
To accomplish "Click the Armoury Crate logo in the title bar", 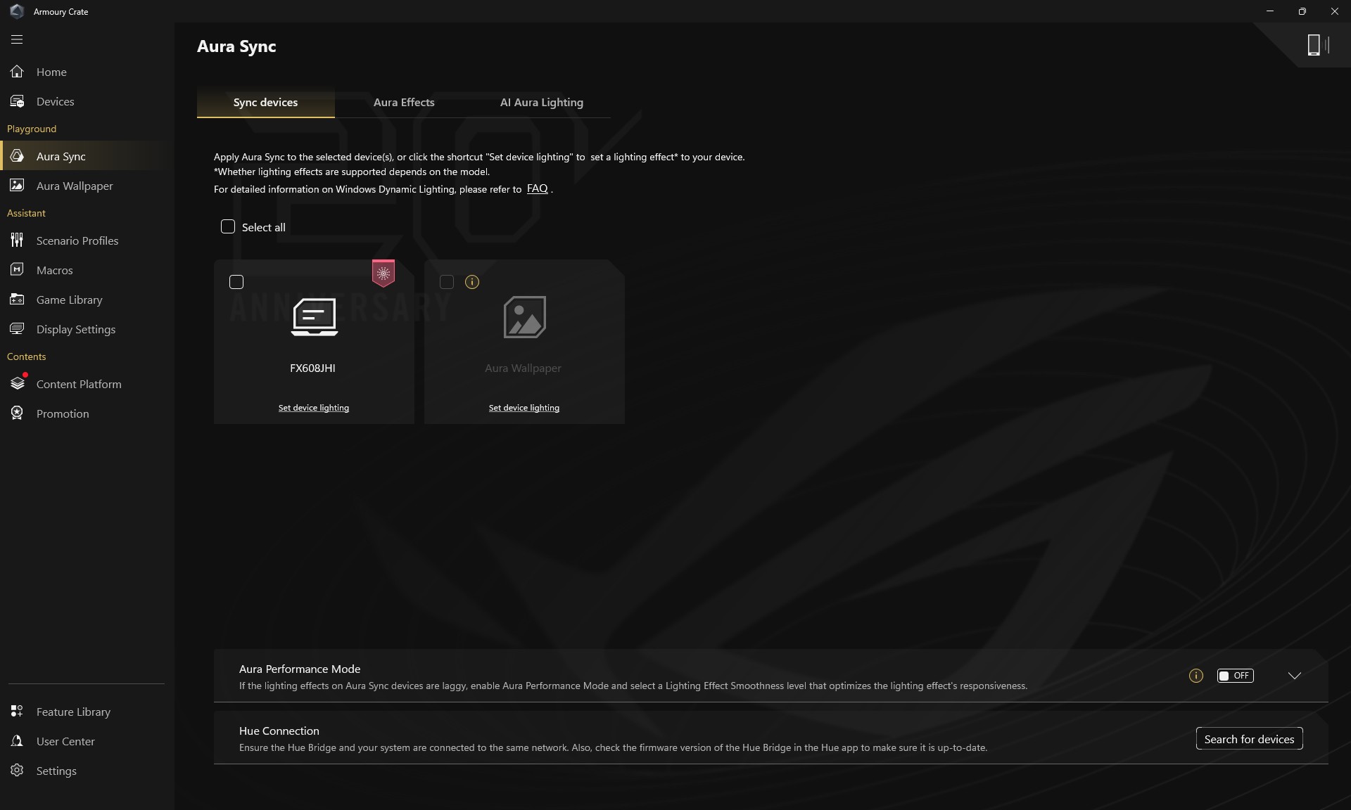I will tap(17, 11).
